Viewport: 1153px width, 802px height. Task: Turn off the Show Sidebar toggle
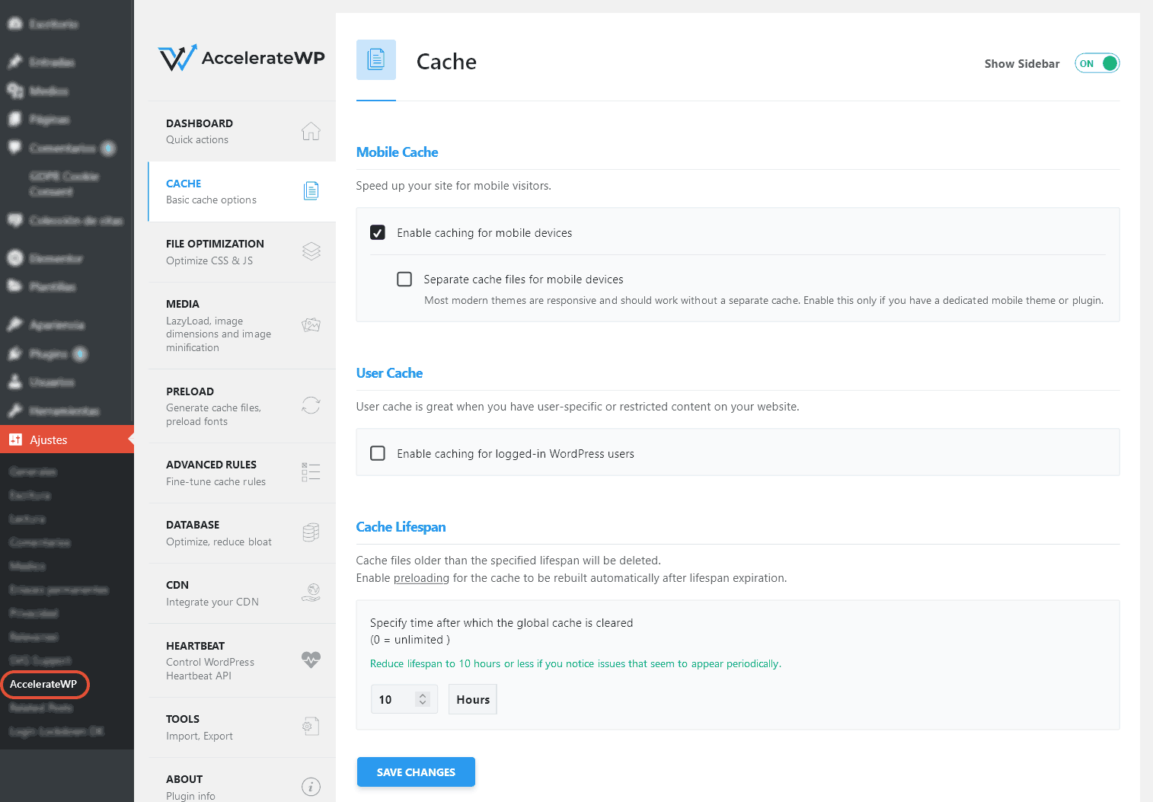point(1097,63)
